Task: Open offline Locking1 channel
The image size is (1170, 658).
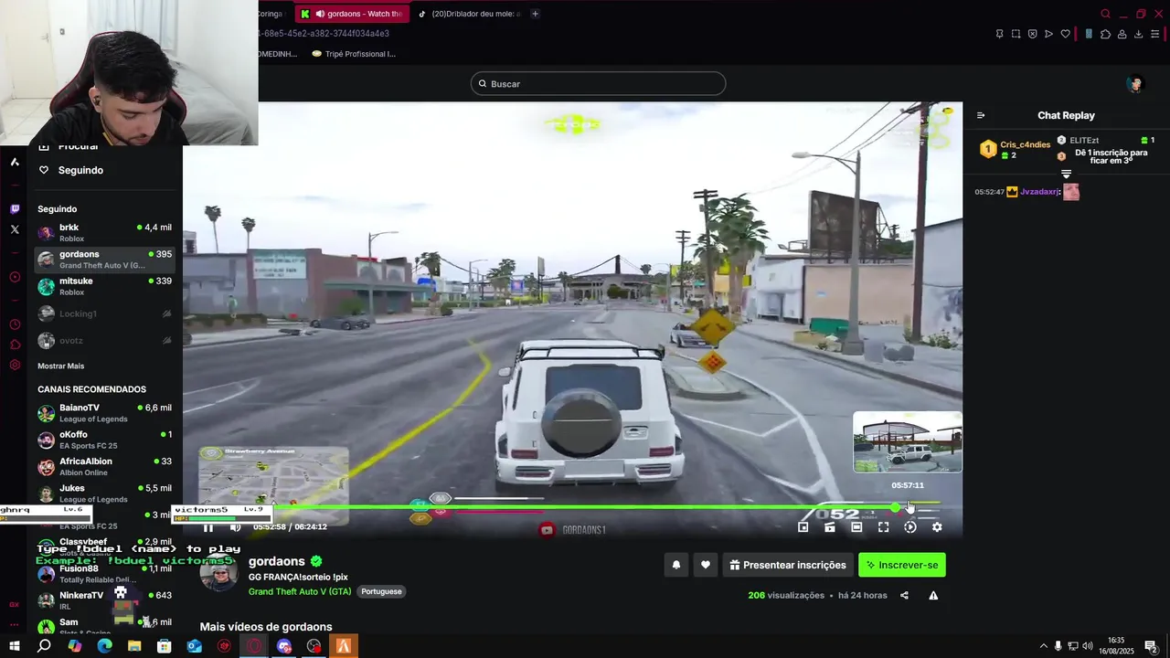Action: pos(104,313)
